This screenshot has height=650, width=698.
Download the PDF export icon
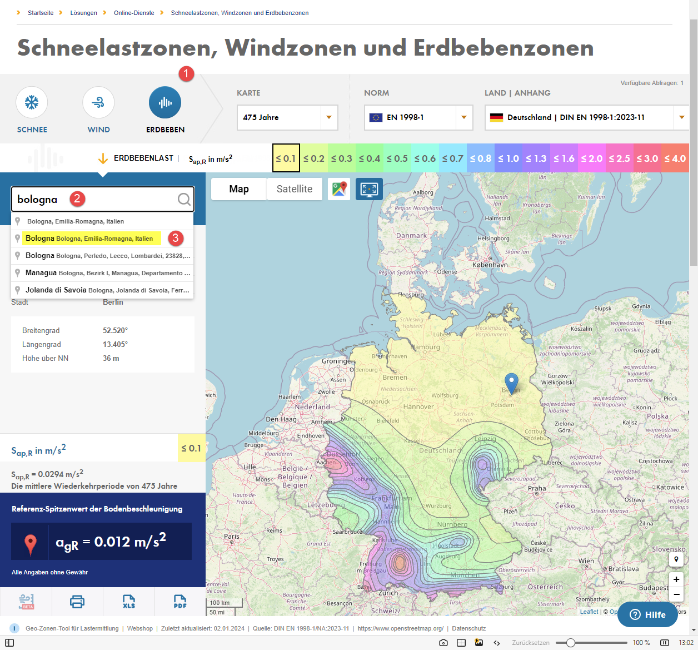pyautogui.click(x=180, y=602)
